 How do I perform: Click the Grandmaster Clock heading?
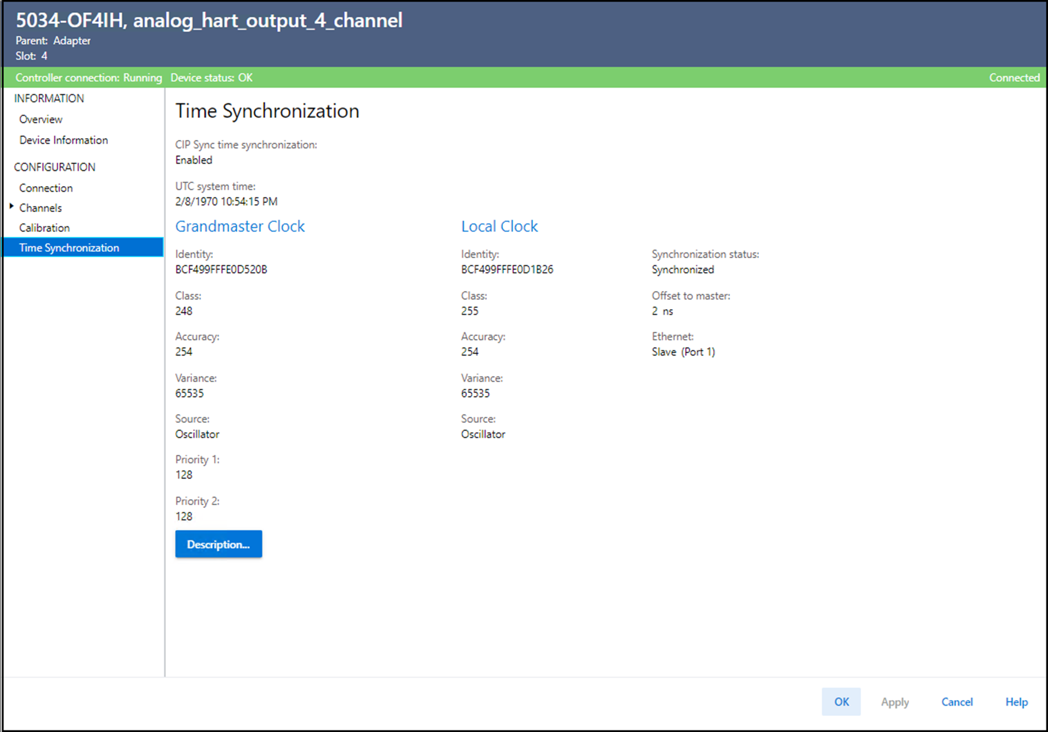240,226
